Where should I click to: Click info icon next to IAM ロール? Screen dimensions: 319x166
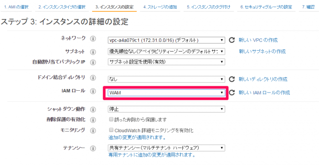(x=93, y=91)
